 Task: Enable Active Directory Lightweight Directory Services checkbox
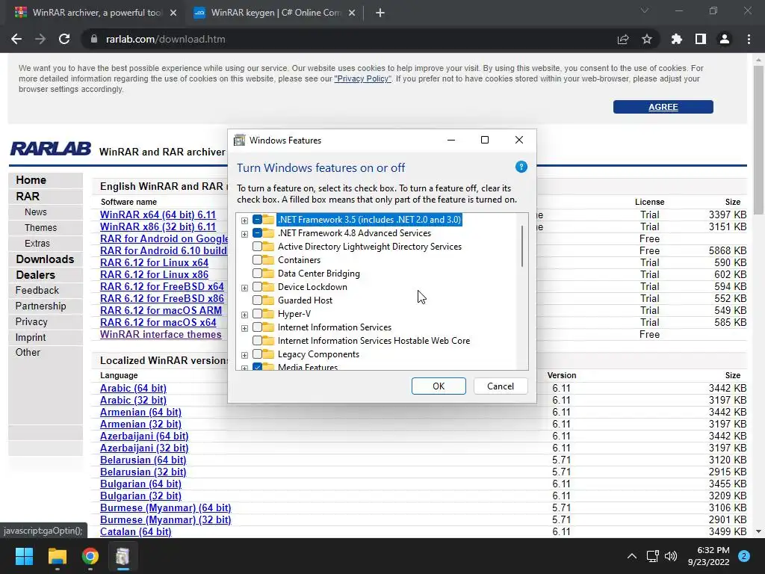click(x=257, y=247)
